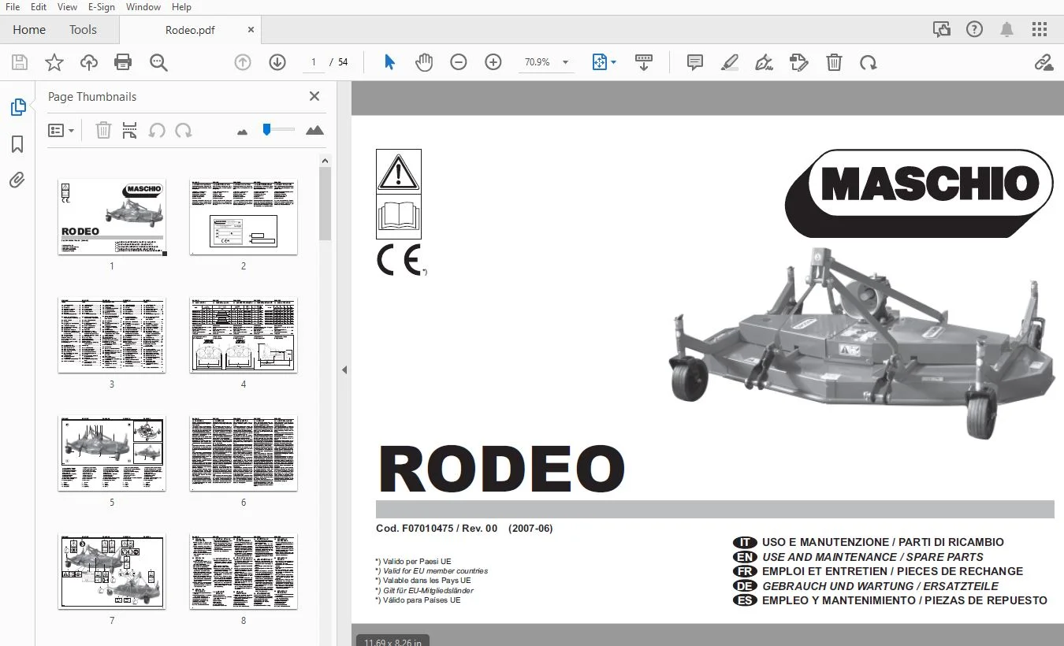1064x646 pixels.
Task: Open the thumbnail options dropdown menu
Action: click(x=61, y=130)
